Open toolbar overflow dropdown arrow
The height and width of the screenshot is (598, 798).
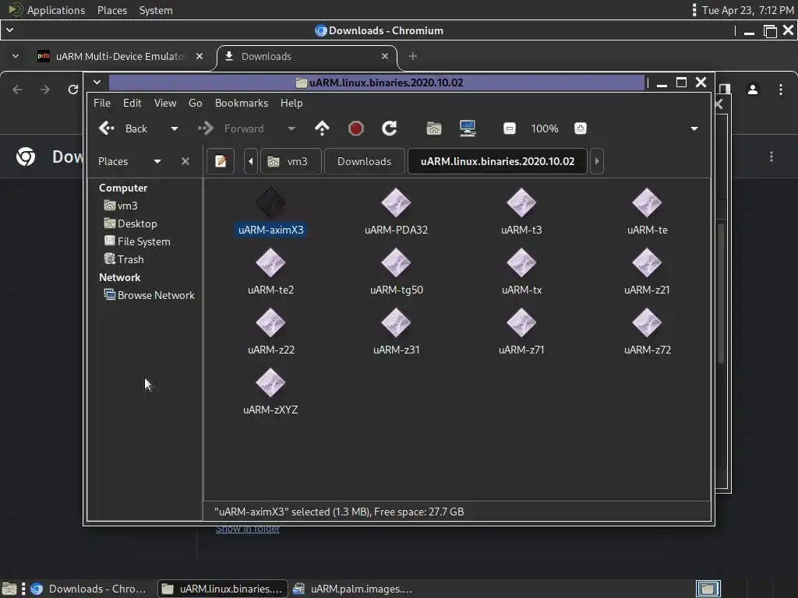click(x=694, y=128)
